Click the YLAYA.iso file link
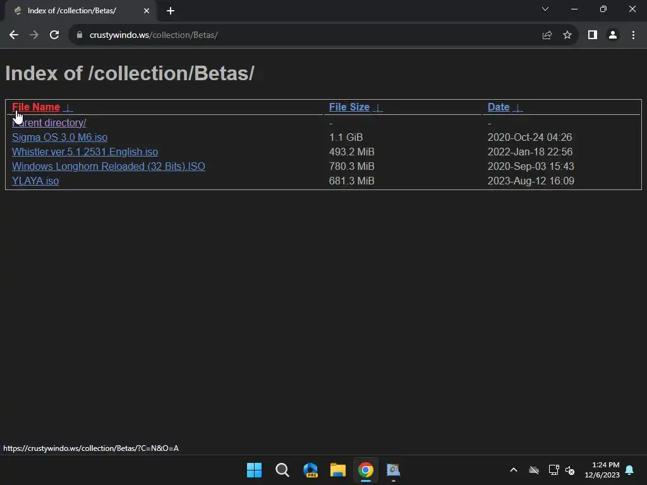The height and width of the screenshot is (485, 647). coord(35,181)
